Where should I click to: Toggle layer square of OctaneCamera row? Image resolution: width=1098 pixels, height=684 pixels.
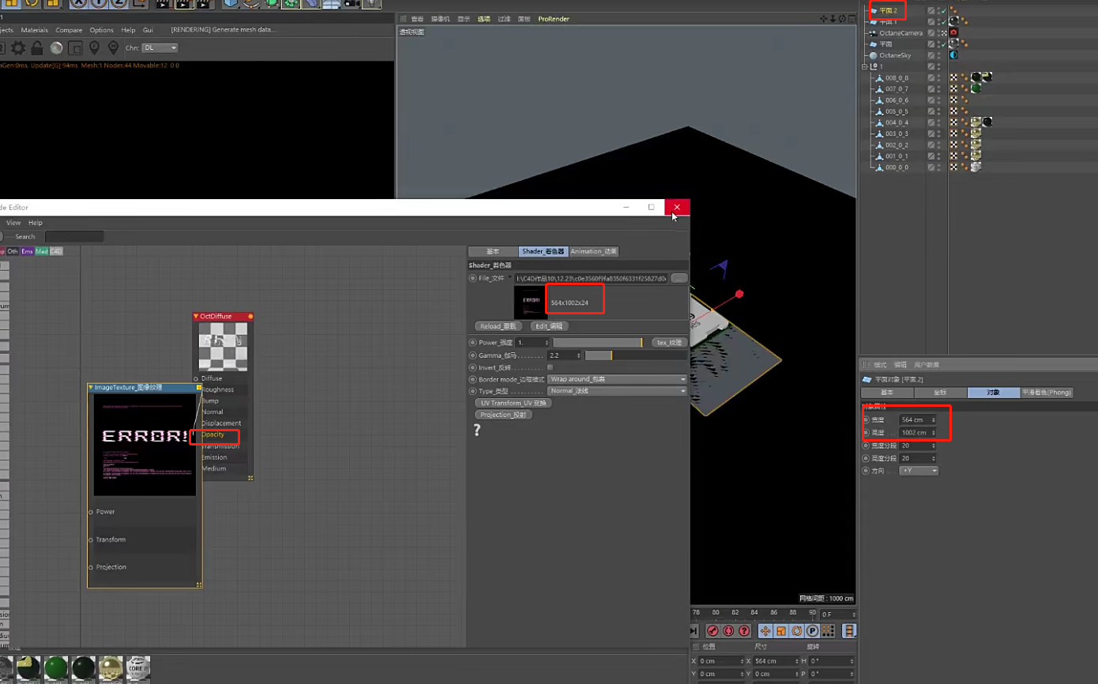[x=932, y=33]
